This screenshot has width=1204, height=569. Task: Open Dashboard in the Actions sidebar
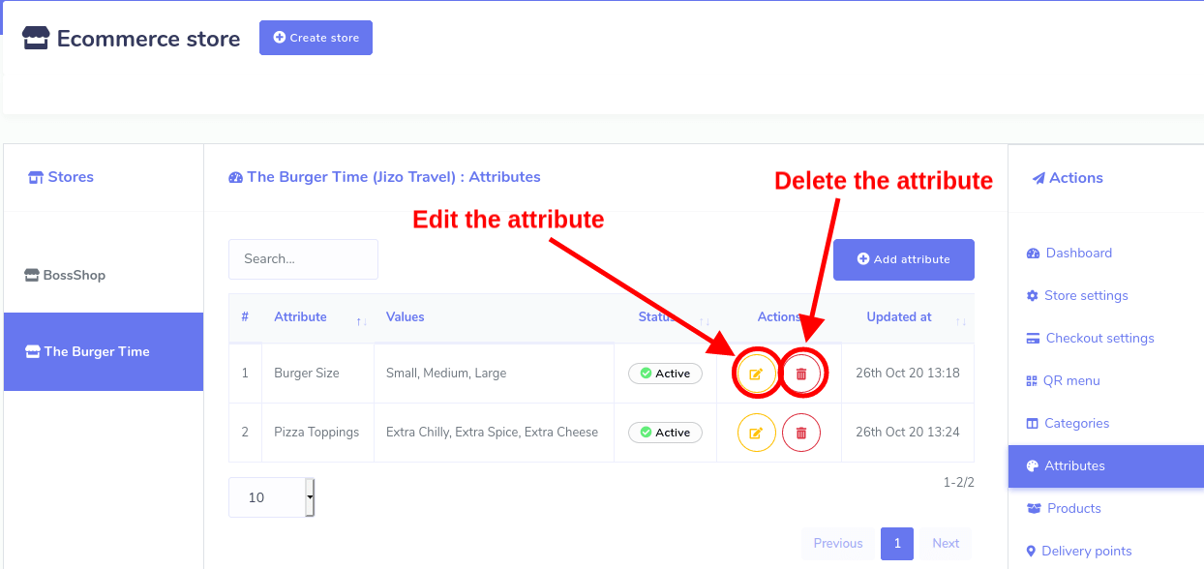coord(1078,253)
